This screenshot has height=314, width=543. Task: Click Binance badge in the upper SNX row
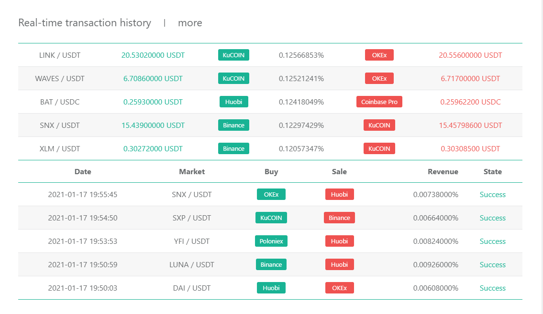point(233,125)
